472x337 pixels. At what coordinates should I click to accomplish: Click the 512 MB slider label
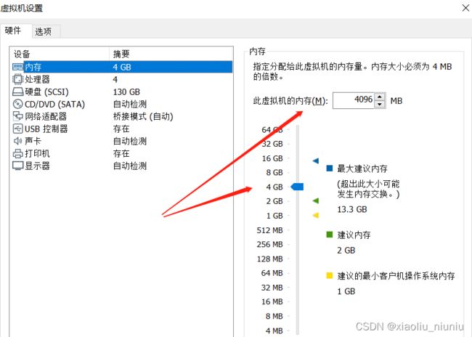click(269, 230)
